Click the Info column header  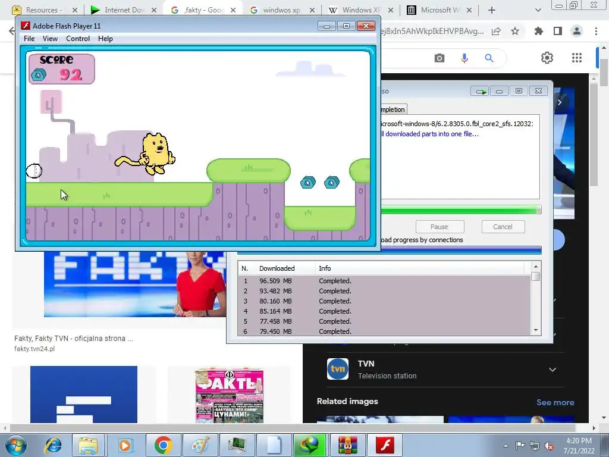[419, 268]
